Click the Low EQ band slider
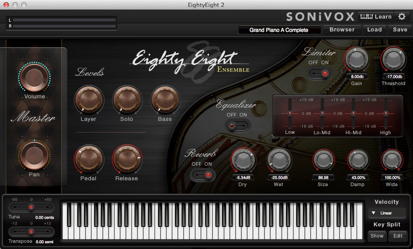Image resolution: width=413 pixels, height=249 pixels. pos(290,113)
